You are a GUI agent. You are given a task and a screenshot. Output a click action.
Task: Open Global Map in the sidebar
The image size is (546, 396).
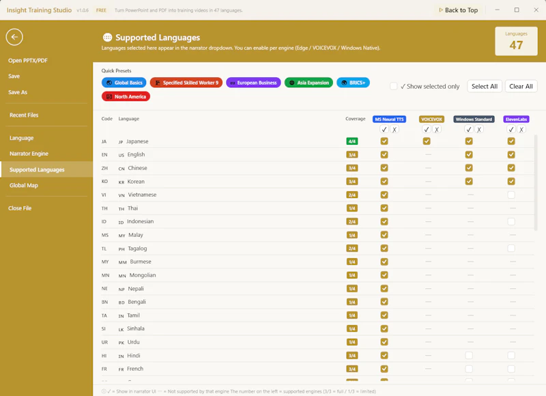tap(24, 185)
